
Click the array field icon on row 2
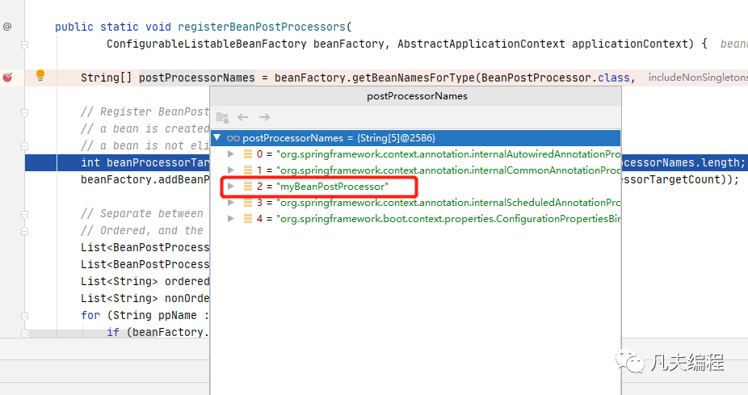click(x=248, y=187)
